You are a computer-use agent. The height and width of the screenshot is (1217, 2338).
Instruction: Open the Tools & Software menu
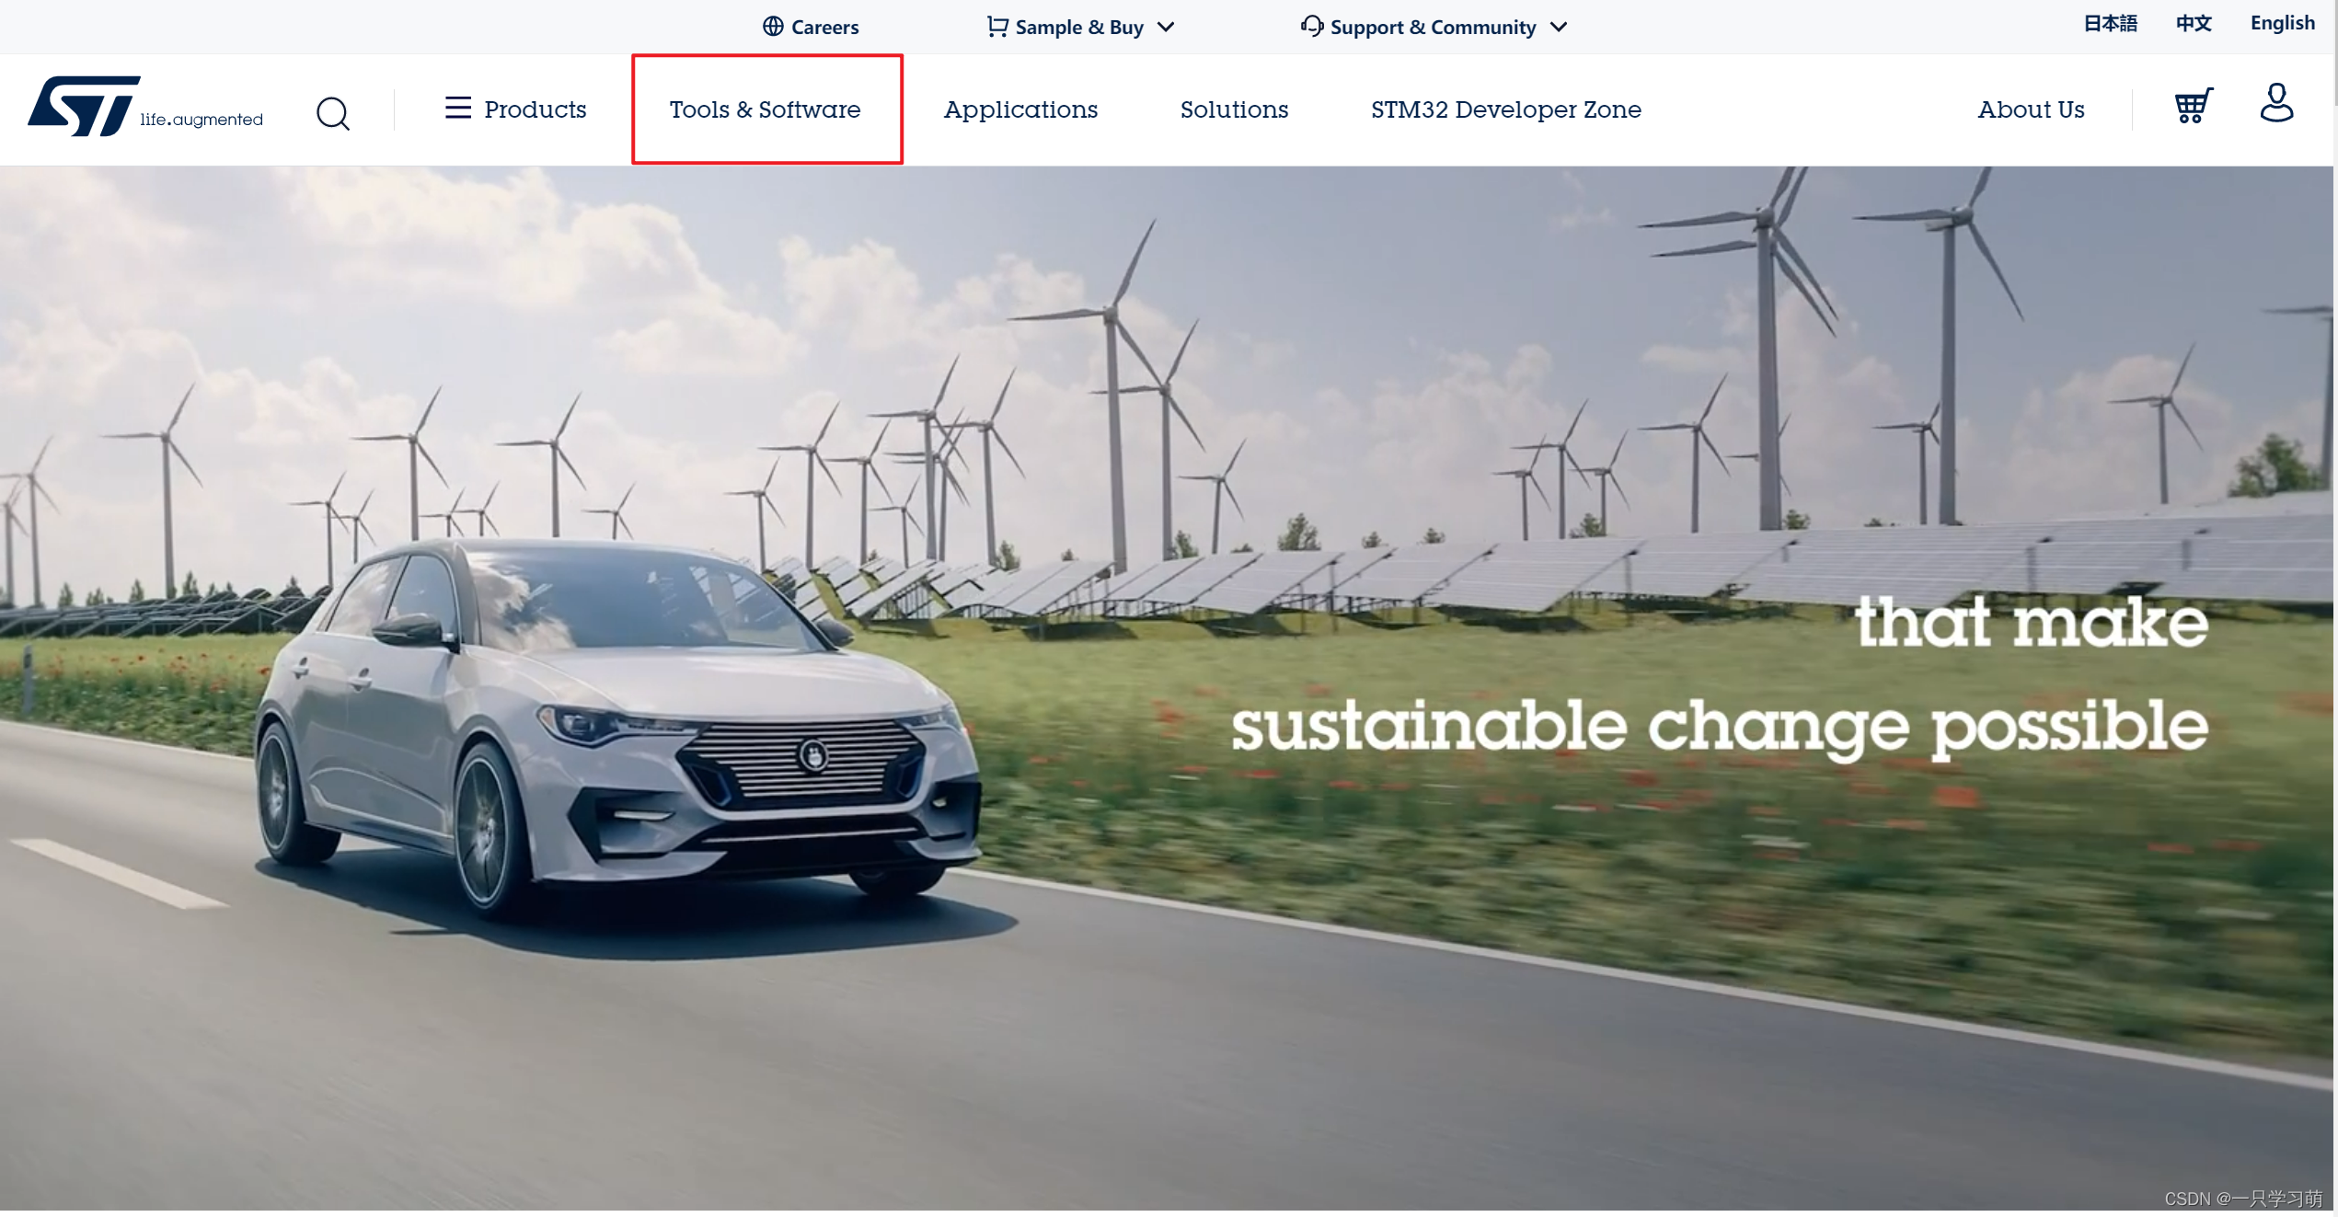[765, 109]
